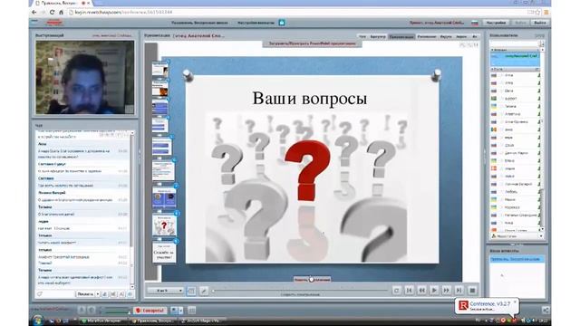Click the round speaker icon in bottom bar
The width and height of the screenshot is (580, 326).
pyautogui.click(x=92, y=310)
